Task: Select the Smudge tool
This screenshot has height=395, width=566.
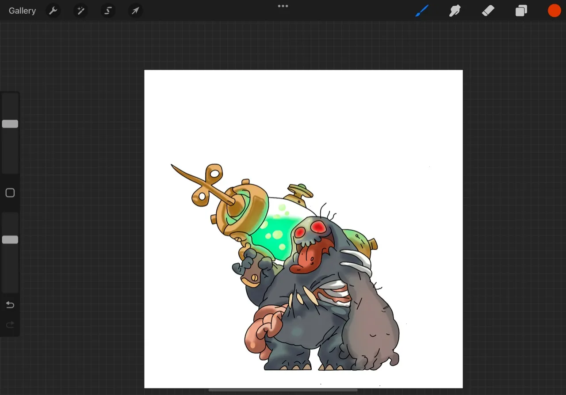Action: pos(455,11)
